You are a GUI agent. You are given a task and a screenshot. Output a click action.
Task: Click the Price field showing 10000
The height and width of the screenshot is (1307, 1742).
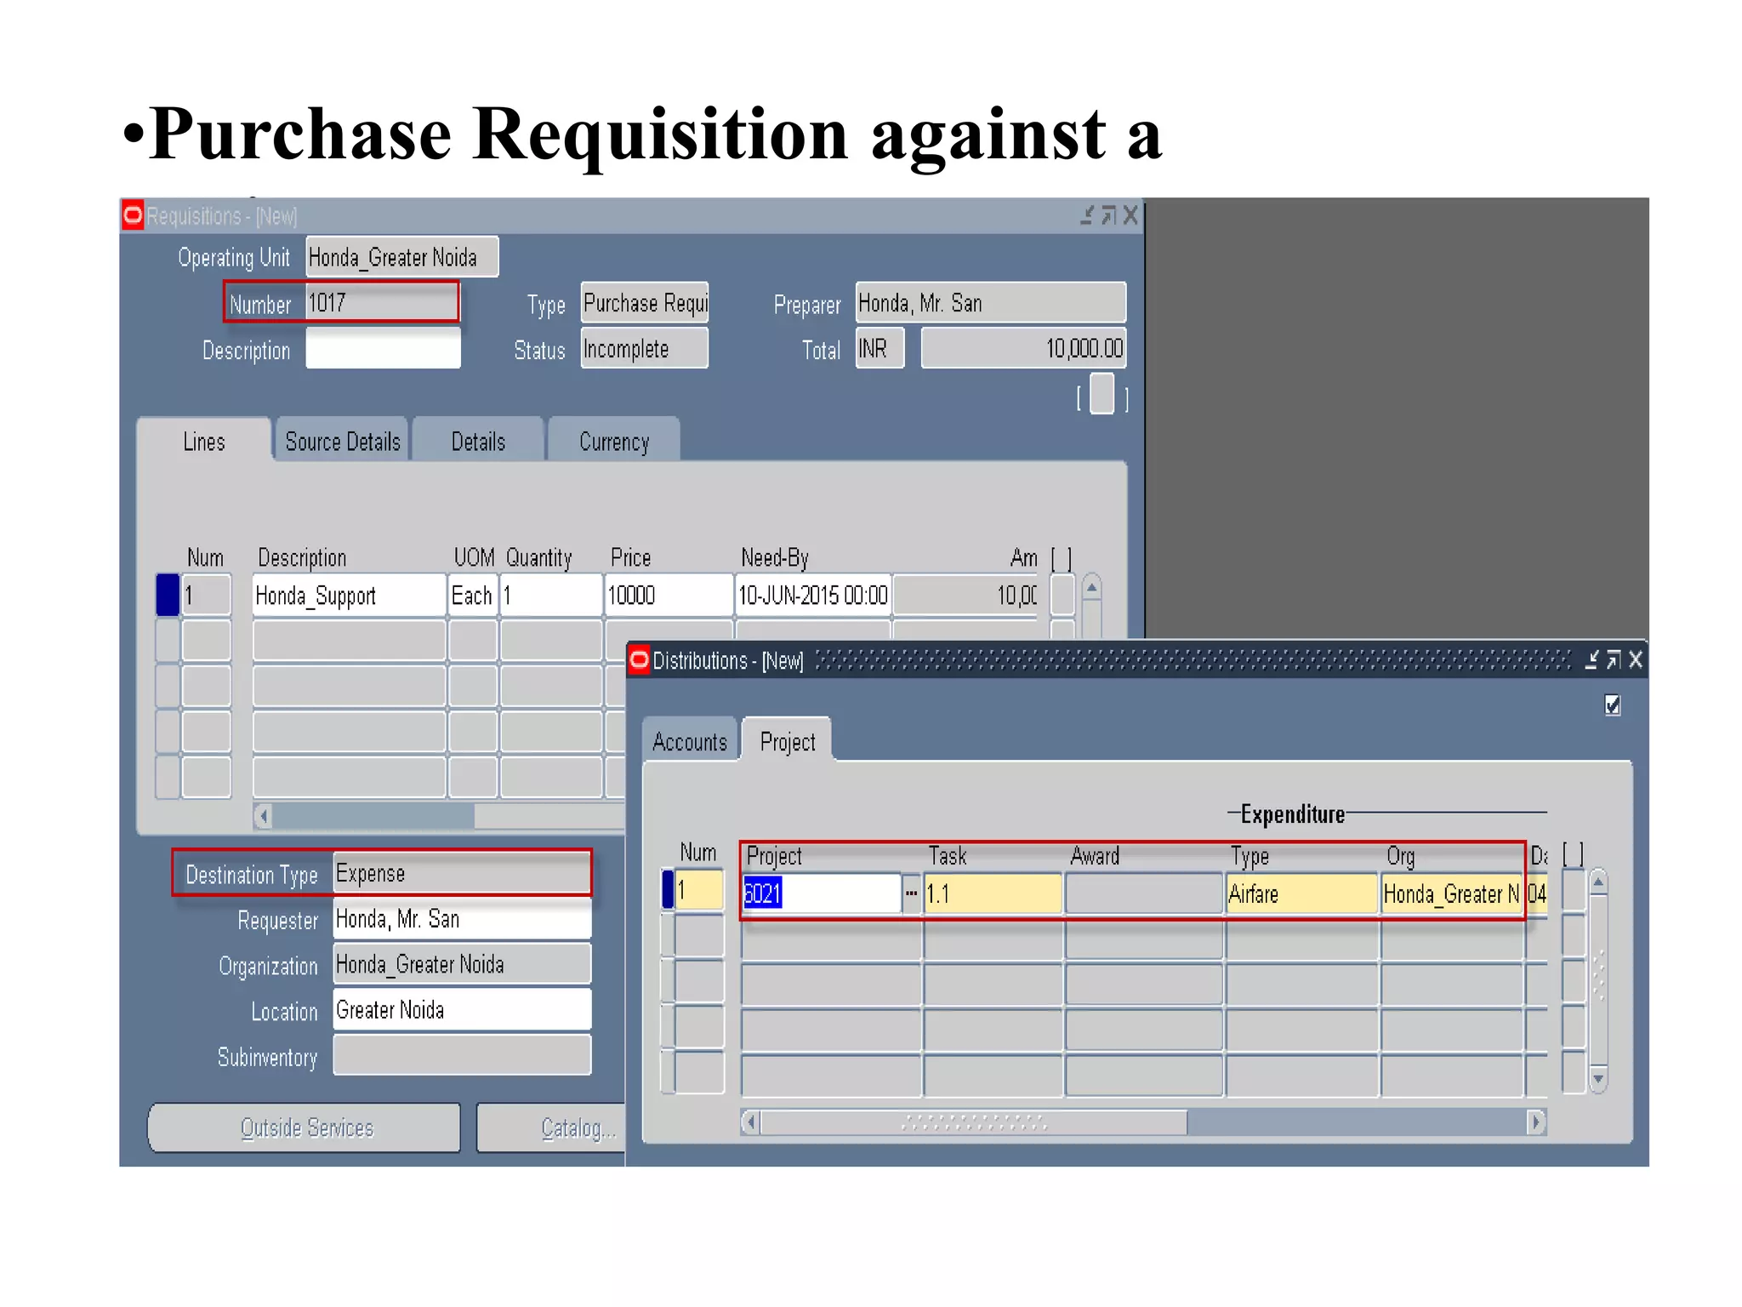[669, 595]
